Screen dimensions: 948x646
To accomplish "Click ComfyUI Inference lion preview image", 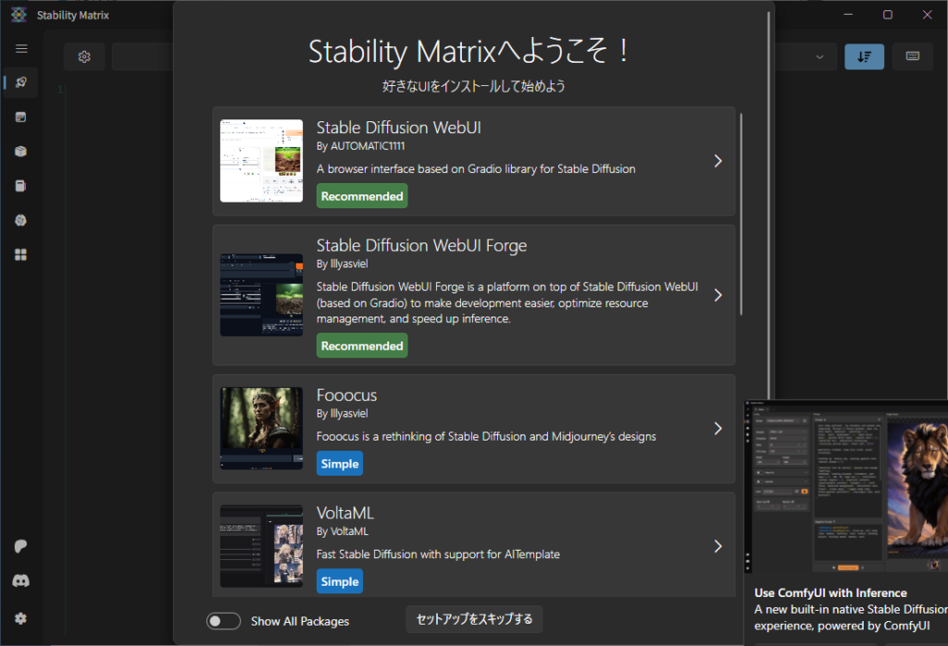I will [x=846, y=487].
